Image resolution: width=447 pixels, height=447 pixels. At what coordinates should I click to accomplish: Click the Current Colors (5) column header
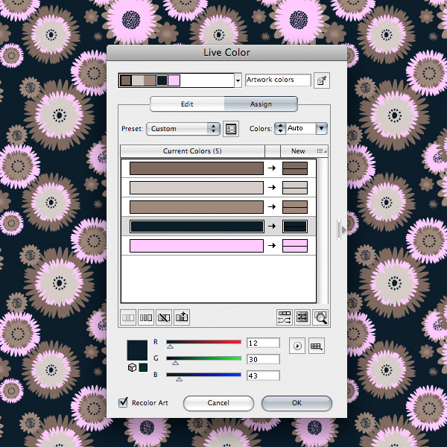tap(192, 151)
